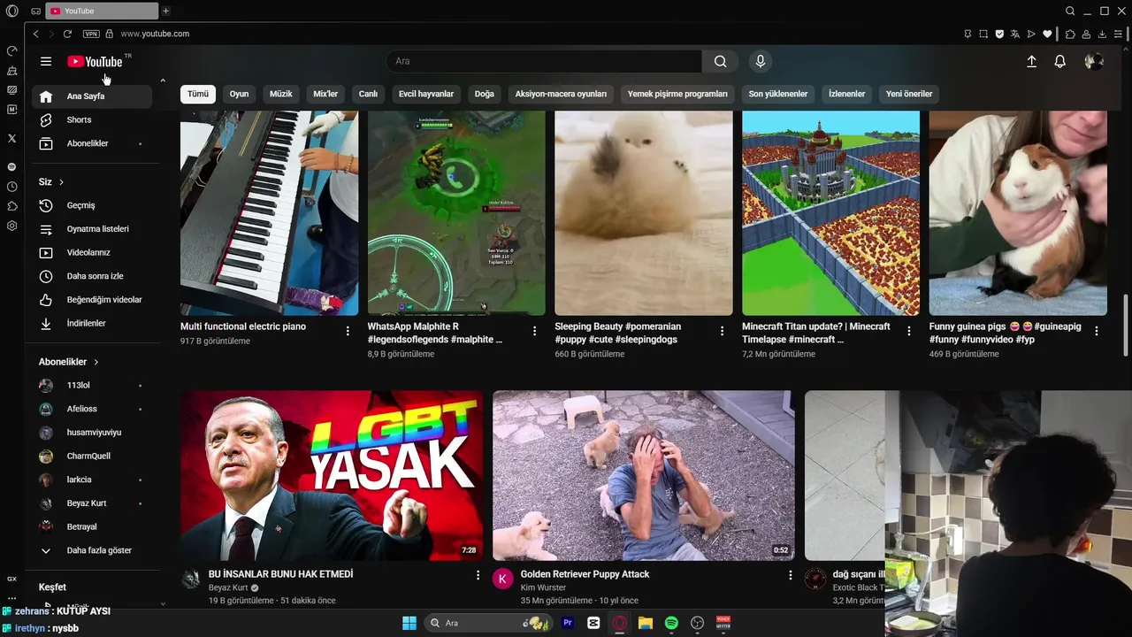Select the Mix'ler filter chip
1132x637 pixels.
tap(325, 94)
